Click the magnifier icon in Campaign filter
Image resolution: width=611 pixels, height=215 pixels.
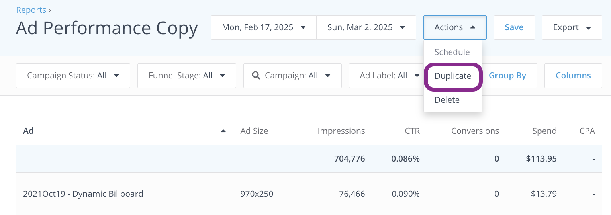click(257, 76)
